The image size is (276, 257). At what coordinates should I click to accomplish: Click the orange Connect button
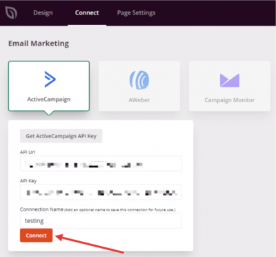(37, 236)
